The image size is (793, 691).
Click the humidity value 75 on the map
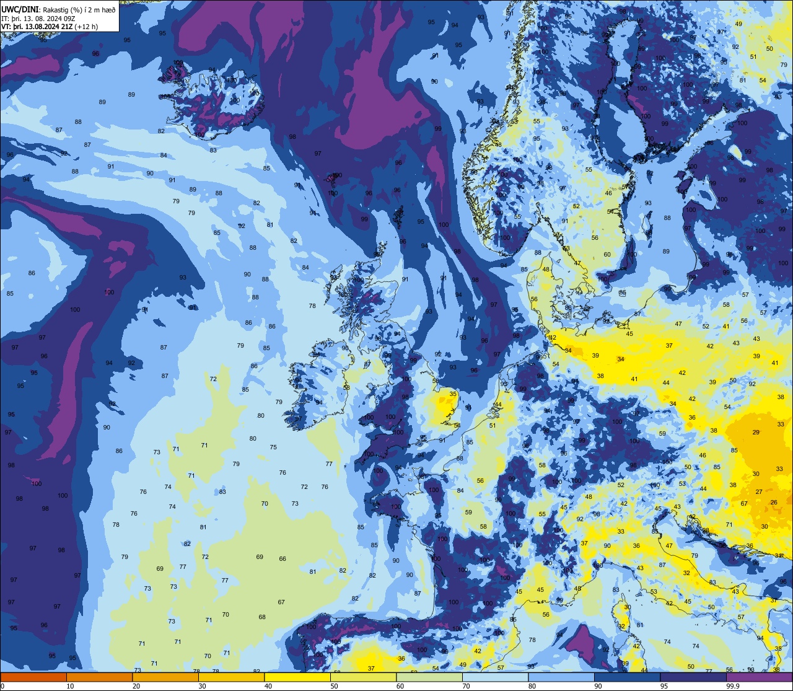(x=273, y=447)
